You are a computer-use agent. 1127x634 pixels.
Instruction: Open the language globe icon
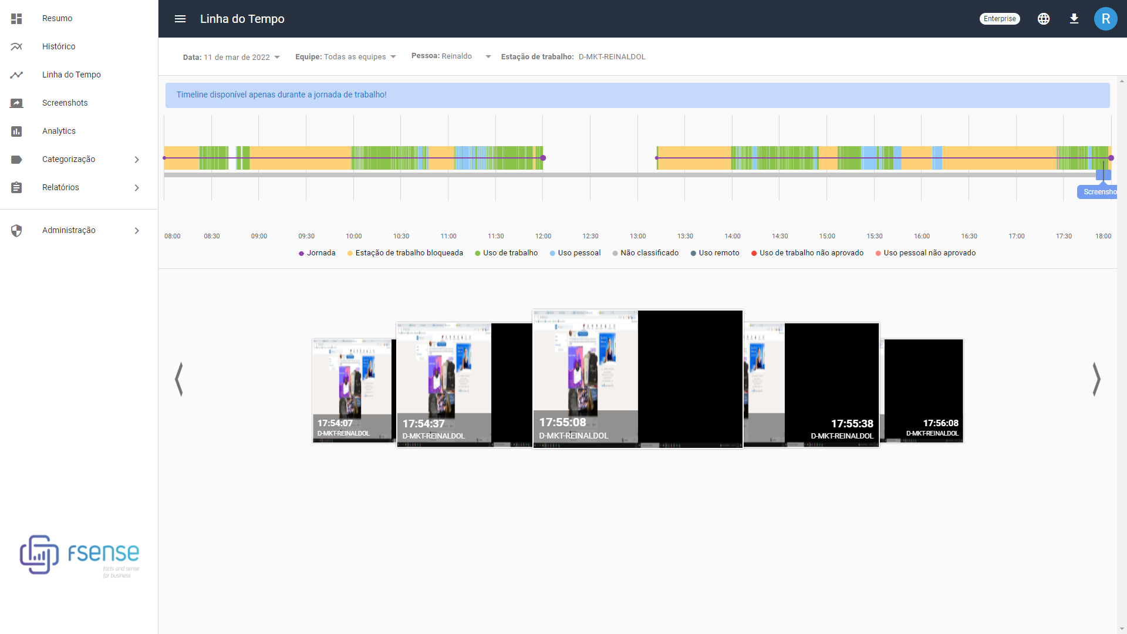click(1044, 19)
